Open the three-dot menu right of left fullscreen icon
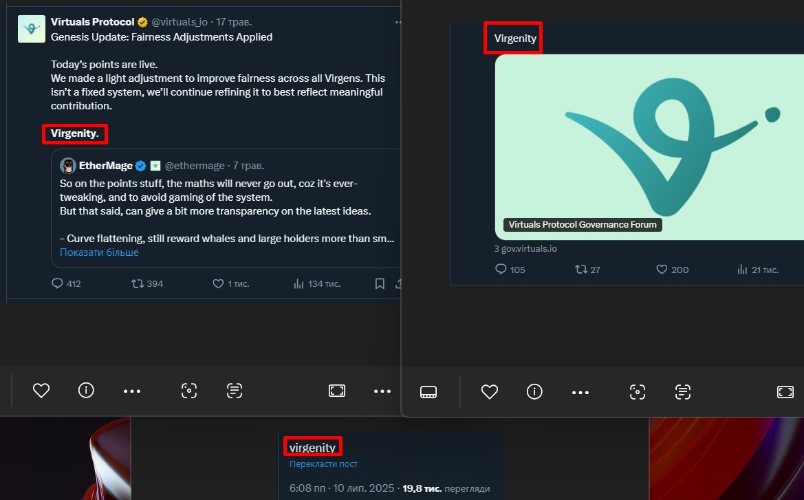The height and width of the screenshot is (500, 804). [x=382, y=391]
